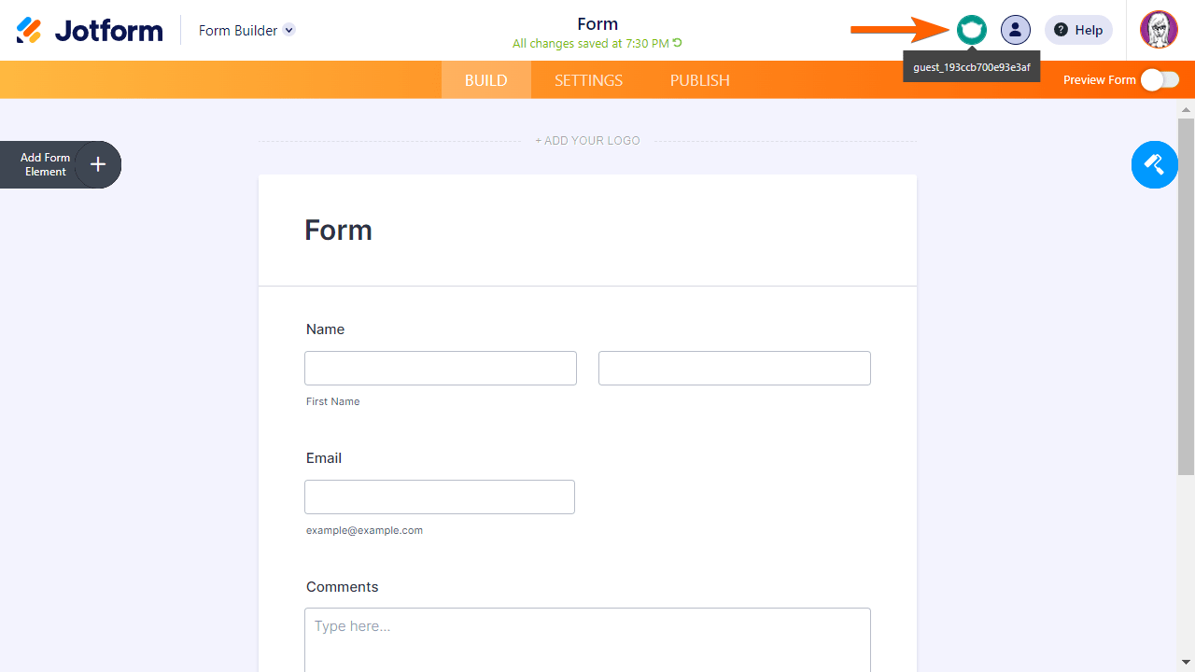This screenshot has height=672, width=1195.
Task: Click the revision history icon beside saved status
Action: (678, 43)
